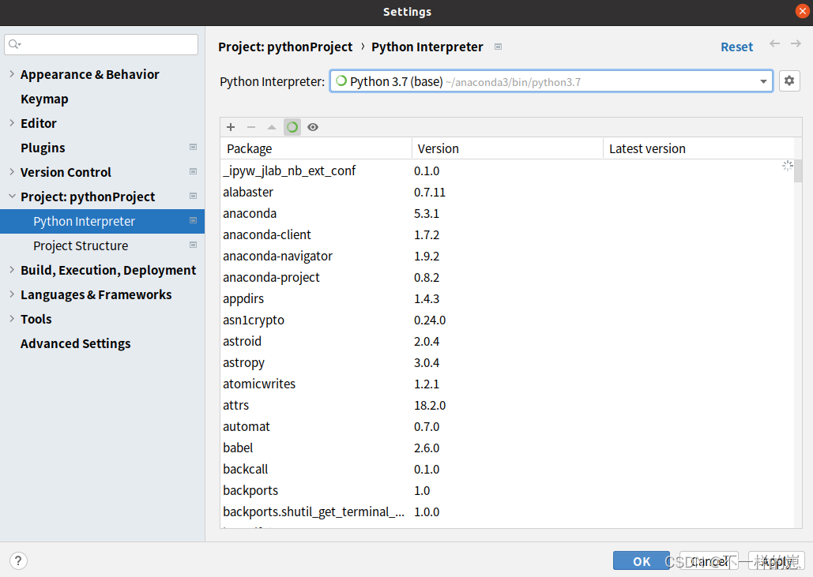Select the _ipyw_jlab_nb_ext_conf package row
This screenshot has height=577, width=813.
point(507,171)
